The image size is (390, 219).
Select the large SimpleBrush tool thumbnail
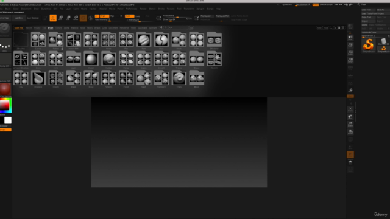(x=368, y=45)
